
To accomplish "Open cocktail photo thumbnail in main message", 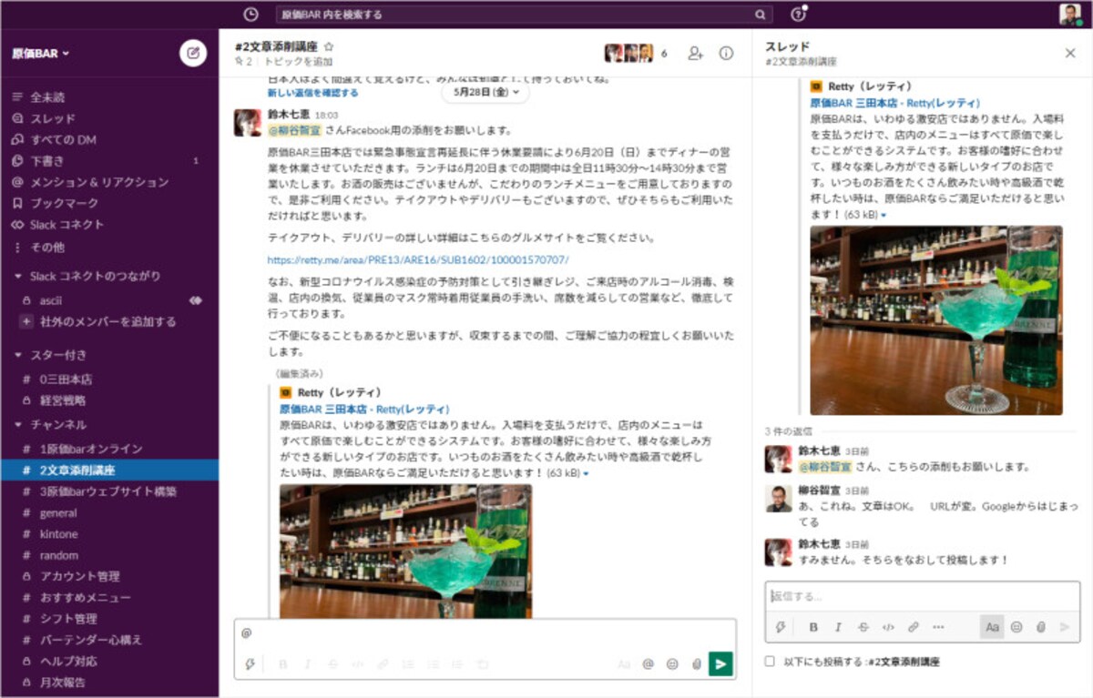I will pos(405,551).
